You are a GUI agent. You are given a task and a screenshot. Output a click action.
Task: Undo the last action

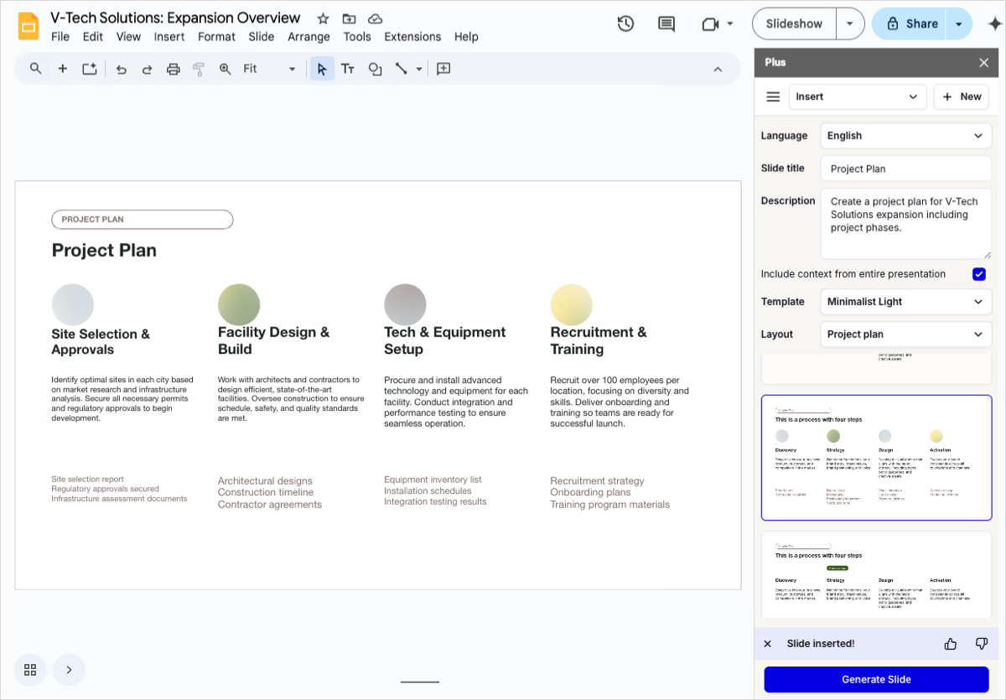(121, 70)
